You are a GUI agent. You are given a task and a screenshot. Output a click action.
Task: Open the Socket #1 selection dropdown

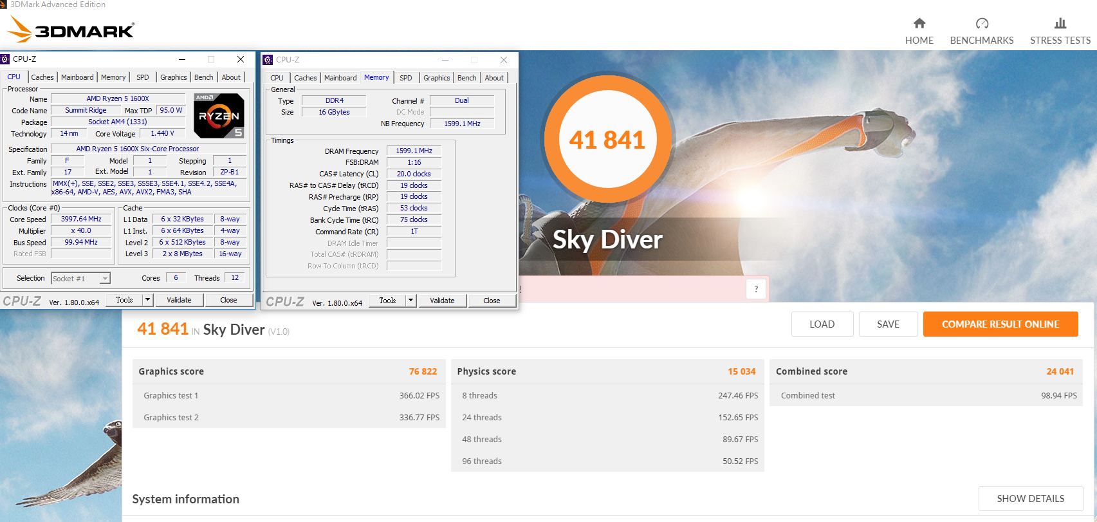point(81,279)
